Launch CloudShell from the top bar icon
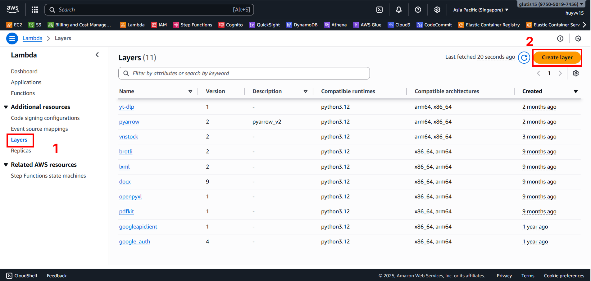The width and height of the screenshot is (591, 281). (x=380, y=10)
